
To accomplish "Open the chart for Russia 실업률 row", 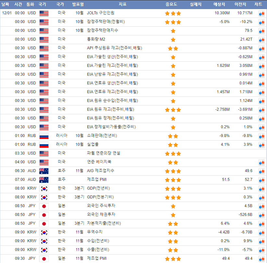I will pyautogui.click(x=261, y=144).
